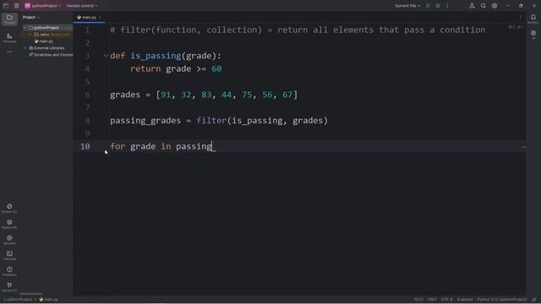Click the comment text on line 1
The image size is (541, 304).
pos(298,30)
